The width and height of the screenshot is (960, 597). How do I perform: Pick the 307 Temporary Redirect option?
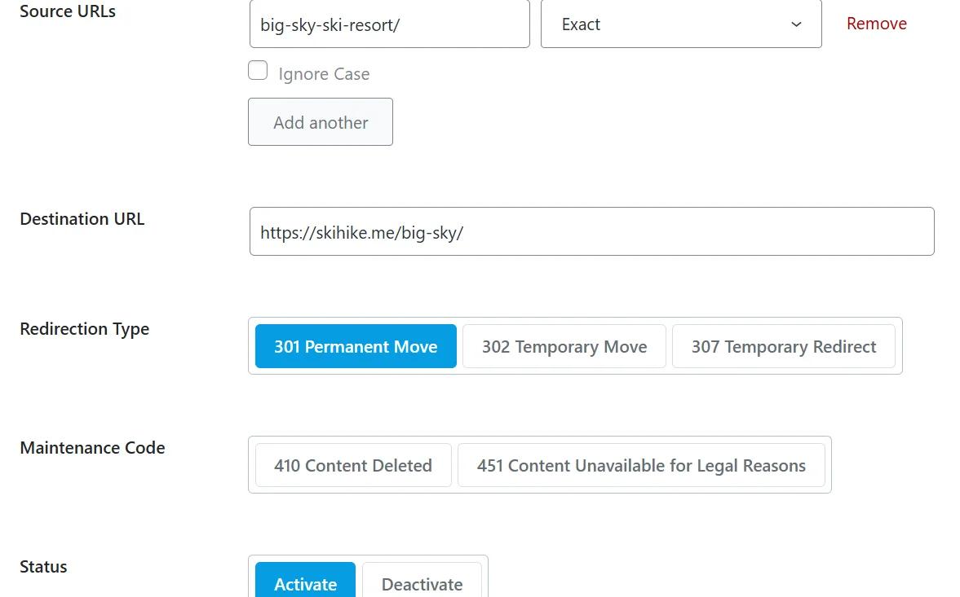[783, 346]
